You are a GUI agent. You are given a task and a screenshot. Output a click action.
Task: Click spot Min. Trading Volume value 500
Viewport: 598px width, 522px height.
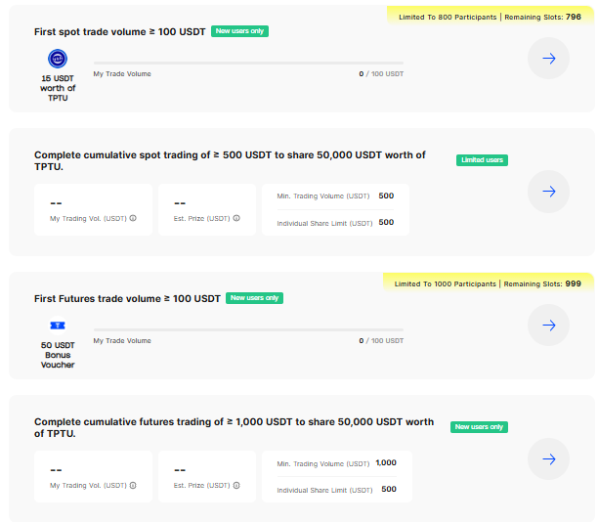(386, 196)
